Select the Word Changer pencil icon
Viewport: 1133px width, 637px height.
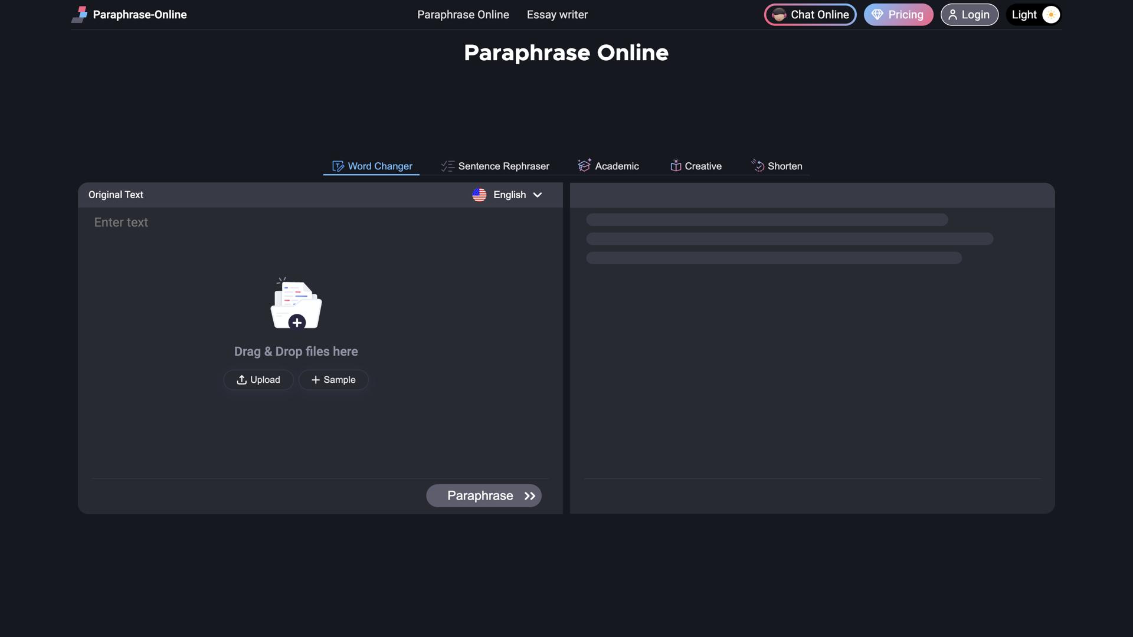click(338, 166)
